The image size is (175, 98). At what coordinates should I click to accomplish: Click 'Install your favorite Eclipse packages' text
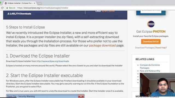tap(151, 36)
